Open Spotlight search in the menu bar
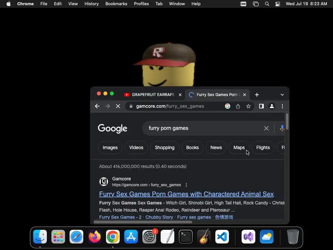The image size is (333, 250). (x=267, y=4)
